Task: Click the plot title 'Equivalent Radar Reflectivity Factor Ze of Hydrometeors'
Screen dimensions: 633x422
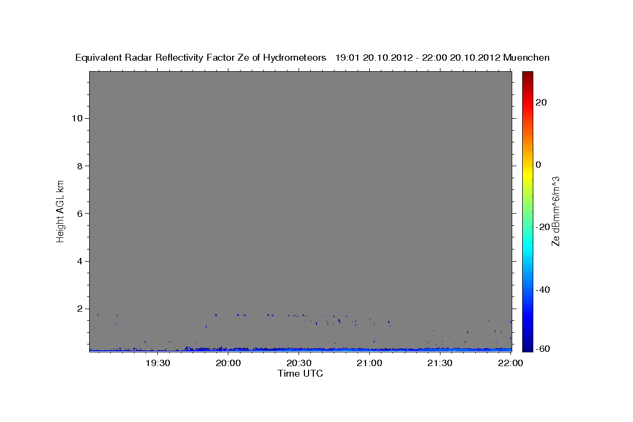Action: tap(201, 58)
